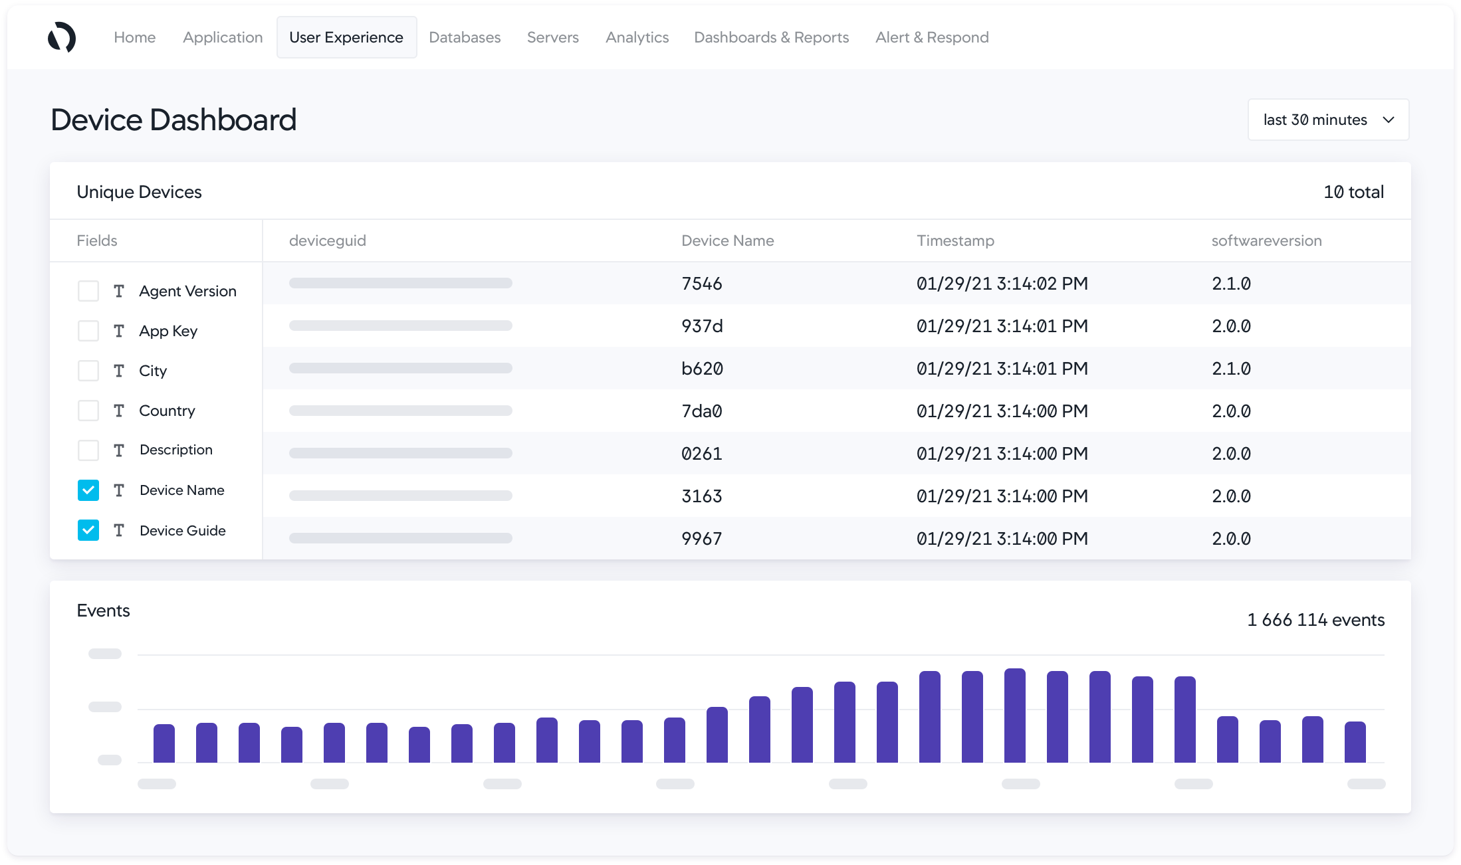Viewport: 1461px width, 865px height.
Task: Select the device row named 7da0
Action: [837, 411]
